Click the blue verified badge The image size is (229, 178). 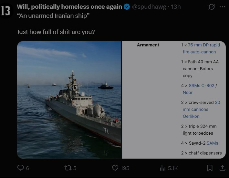[x=127, y=7]
